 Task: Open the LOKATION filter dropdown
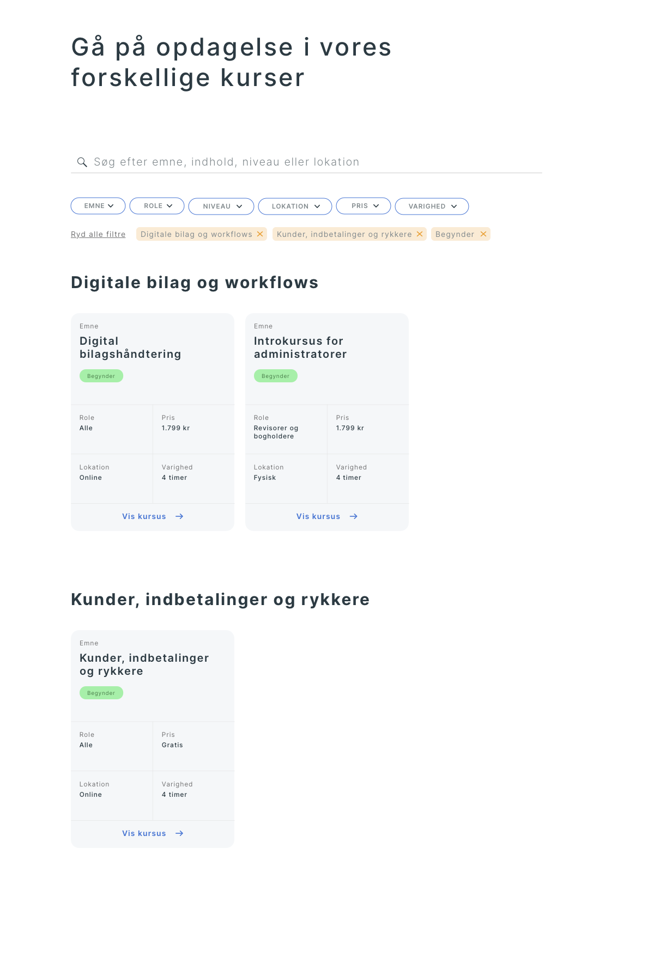pos(295,206)
